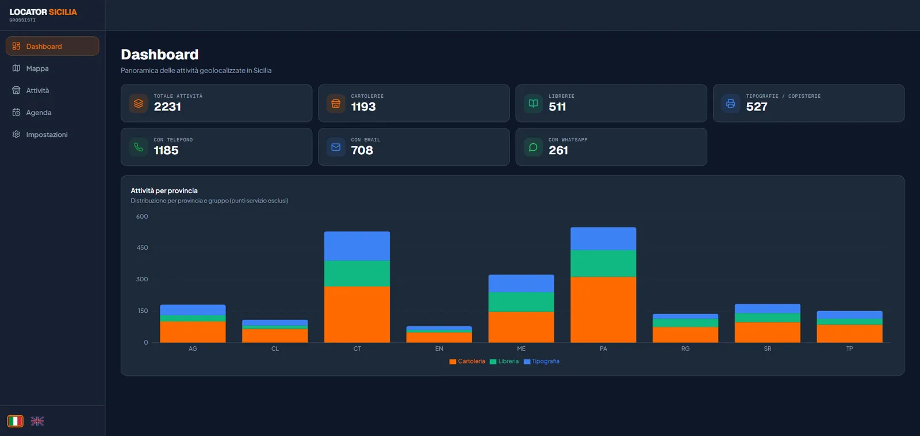Screen dimensions: 920x436
Task: Click the Librerie count 511
Action: pyautogui.click(x=557, y=107)
